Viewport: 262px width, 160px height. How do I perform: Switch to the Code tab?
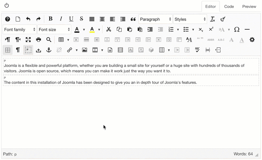click(229, 6)
